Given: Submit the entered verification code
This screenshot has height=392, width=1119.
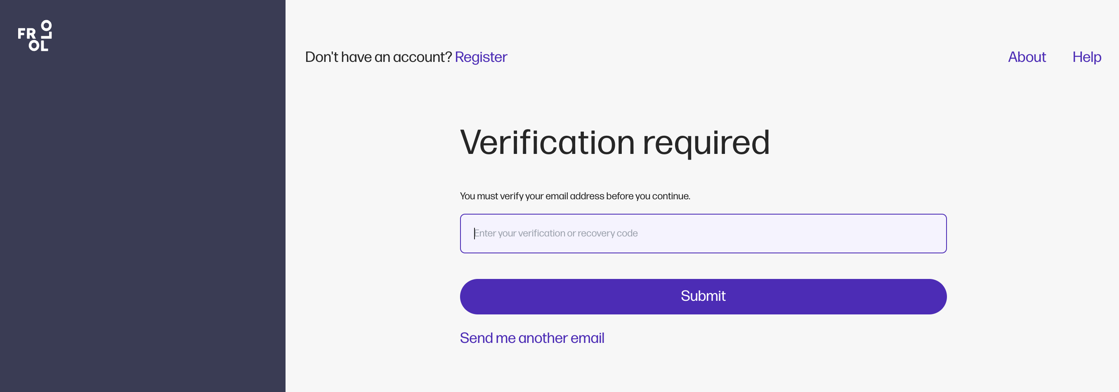Looking at the screenshot, I should click(x=703, y=296).
